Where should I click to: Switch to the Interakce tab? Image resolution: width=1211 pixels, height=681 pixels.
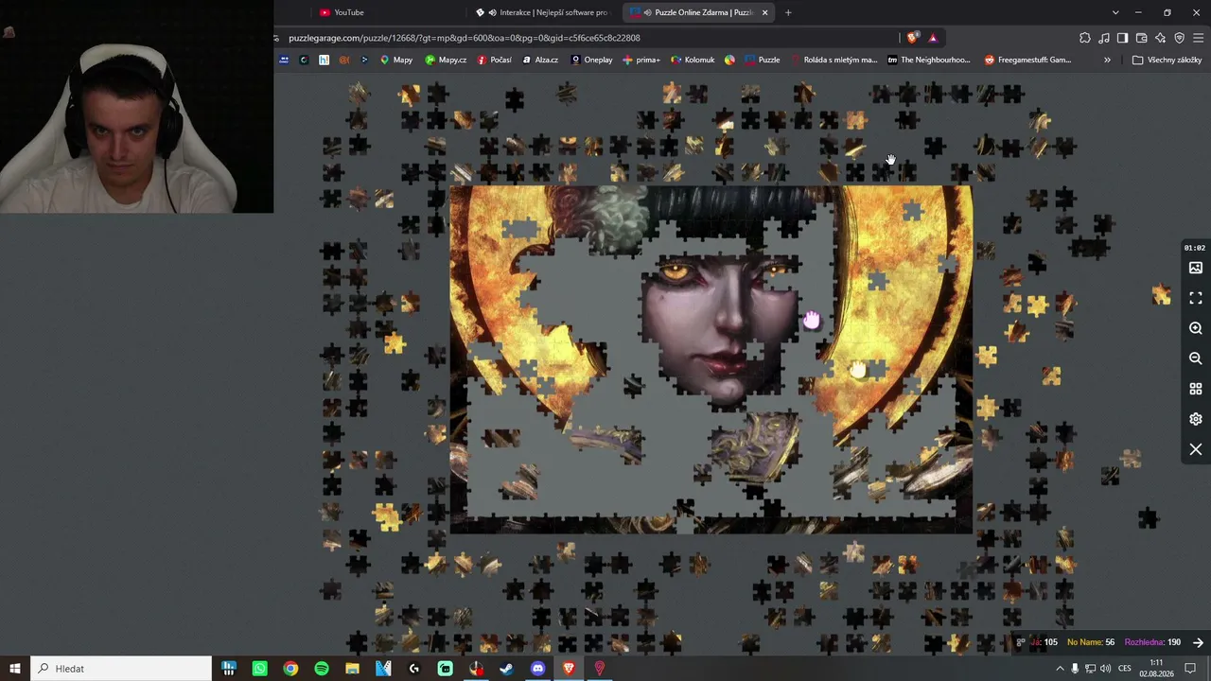point(543,12)
